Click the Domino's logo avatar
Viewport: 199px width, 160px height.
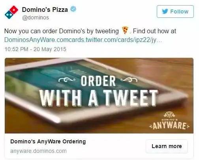click(x=11, y=12)
